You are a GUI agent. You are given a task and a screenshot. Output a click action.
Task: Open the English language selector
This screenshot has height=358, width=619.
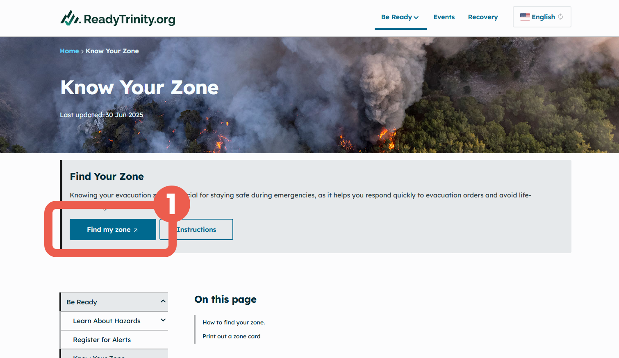(x=542, y=17)
